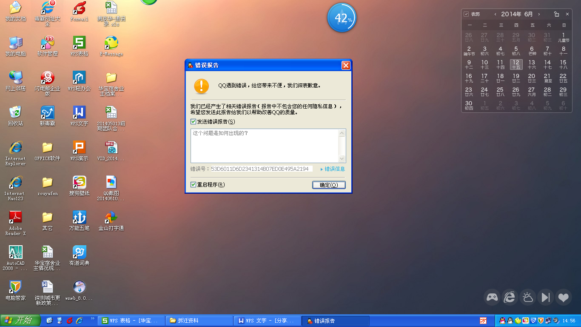Click the weather widget button

point(528,297)
